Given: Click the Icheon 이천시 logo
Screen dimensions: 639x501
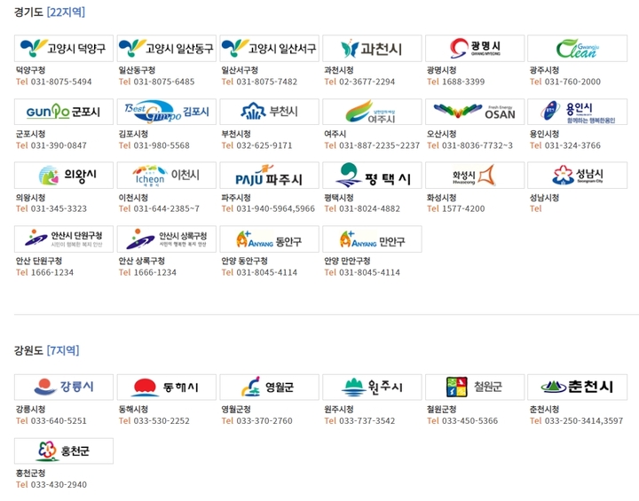Looking at the screenshot, I should (167, 176).
